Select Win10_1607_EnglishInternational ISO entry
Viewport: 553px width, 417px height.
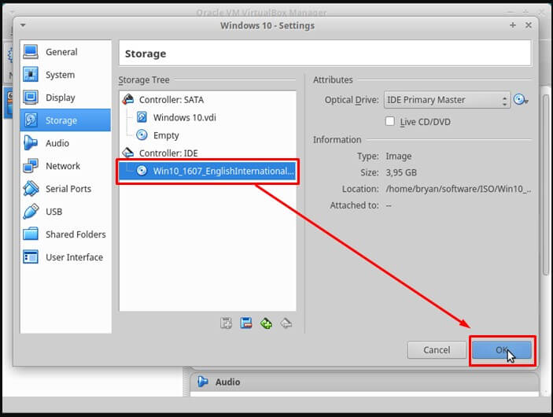[208, 171]
